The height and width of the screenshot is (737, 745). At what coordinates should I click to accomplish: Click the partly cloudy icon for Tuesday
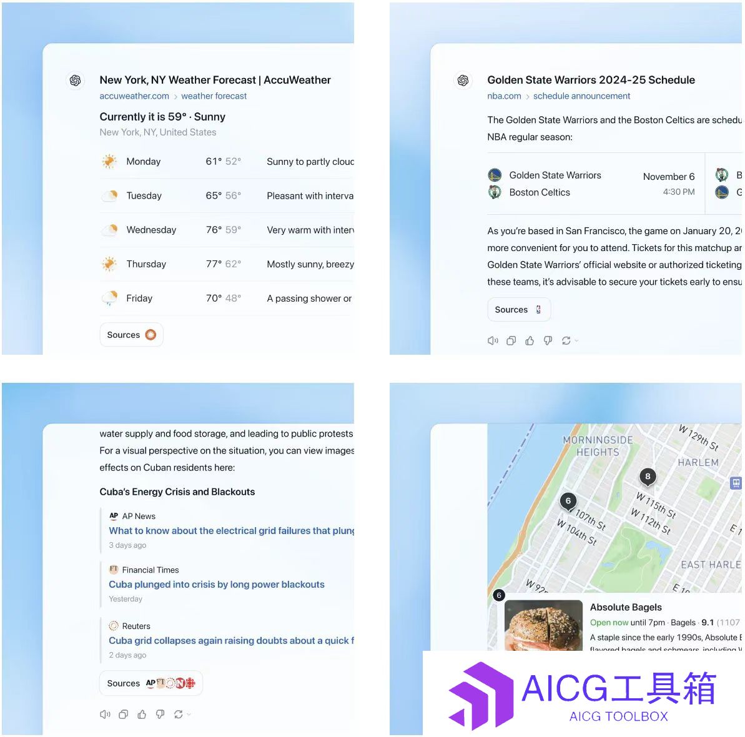pos(109,195)
